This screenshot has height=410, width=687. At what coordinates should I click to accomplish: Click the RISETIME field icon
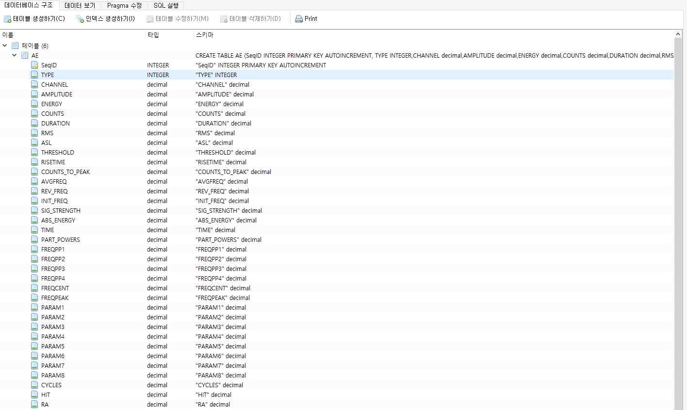pos(34,162)
